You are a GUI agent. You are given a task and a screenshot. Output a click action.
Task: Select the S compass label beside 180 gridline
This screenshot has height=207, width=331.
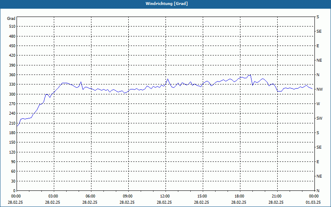pyautogui.click(x=318, y=133)
